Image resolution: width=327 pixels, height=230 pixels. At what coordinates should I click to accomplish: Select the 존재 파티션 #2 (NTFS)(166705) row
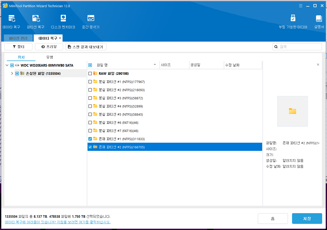[175, 147]
